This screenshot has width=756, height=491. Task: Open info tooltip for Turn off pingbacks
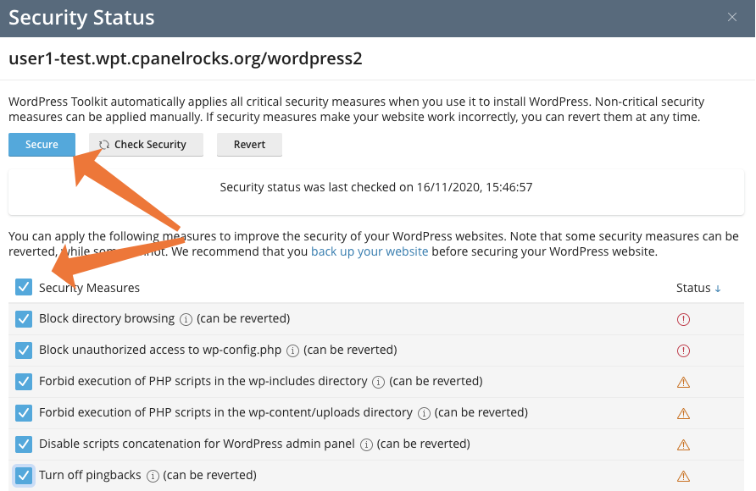tap(153, 475)
